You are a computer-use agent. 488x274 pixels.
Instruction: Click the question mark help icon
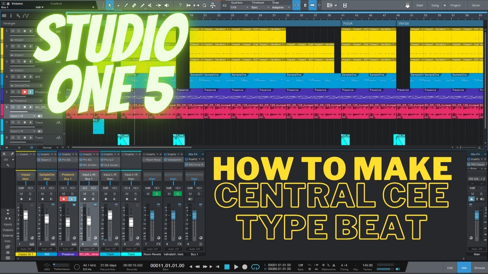180,5
